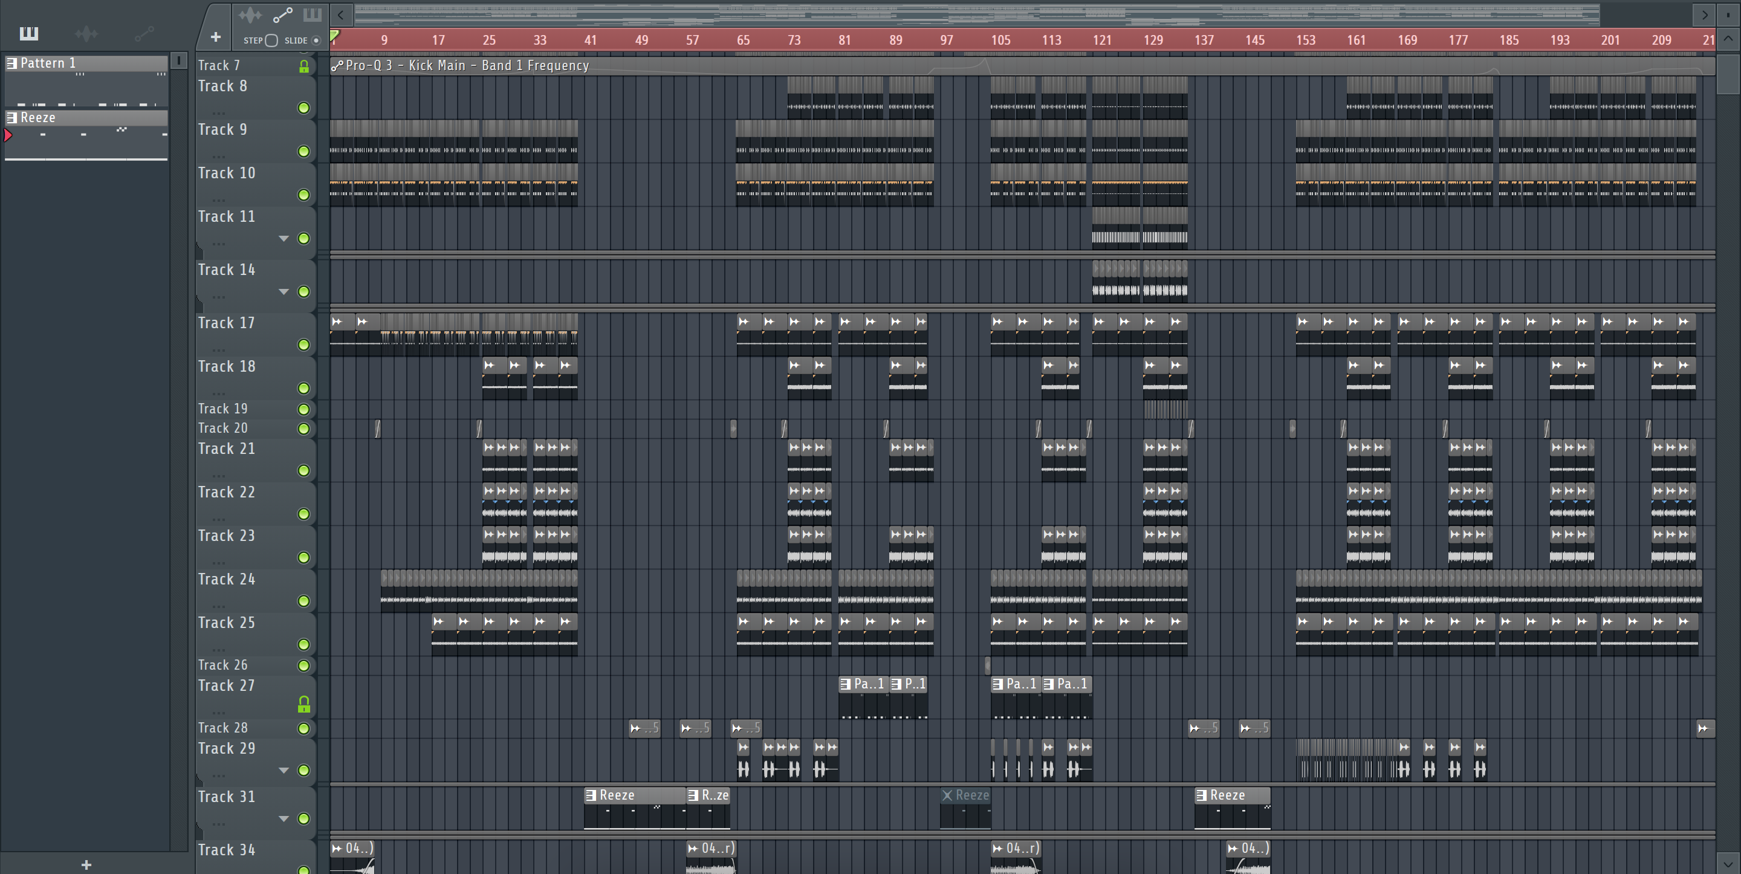Mute Track 19 with its green light
This screenshot has width=1741, height=874.
pyautogui.click(x=304, y=409)
